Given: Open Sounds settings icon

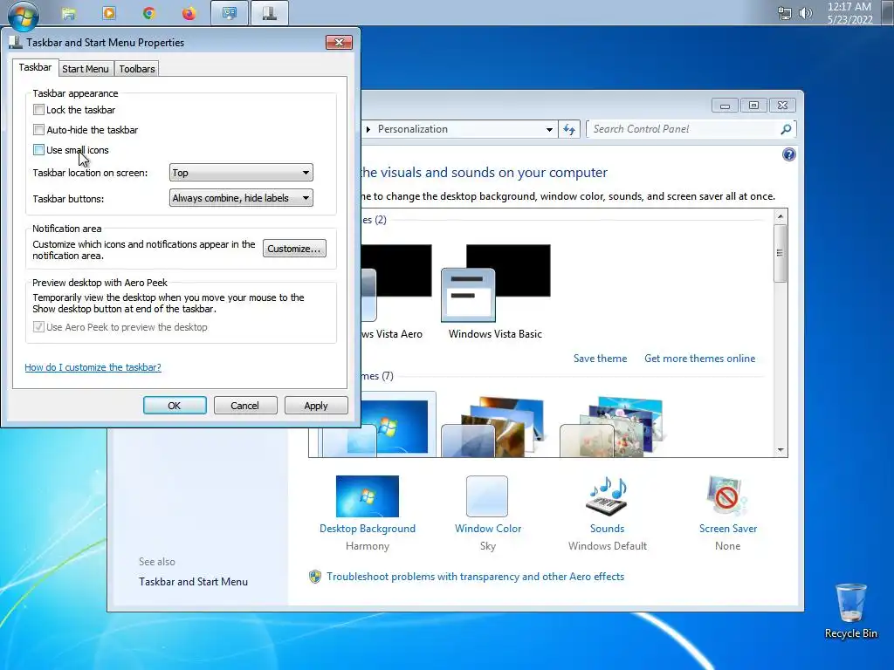Looking at the screenshot, I should (x=607, y=496).
